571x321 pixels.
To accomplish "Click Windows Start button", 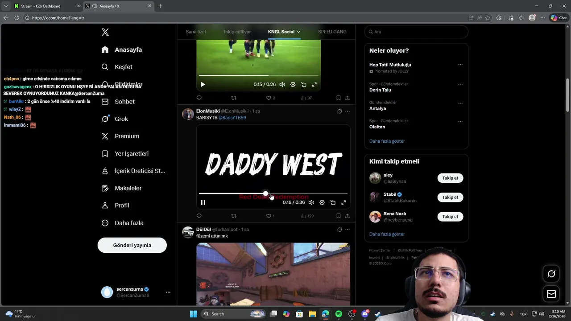I will pyautogui.click(x=193, y=314).
